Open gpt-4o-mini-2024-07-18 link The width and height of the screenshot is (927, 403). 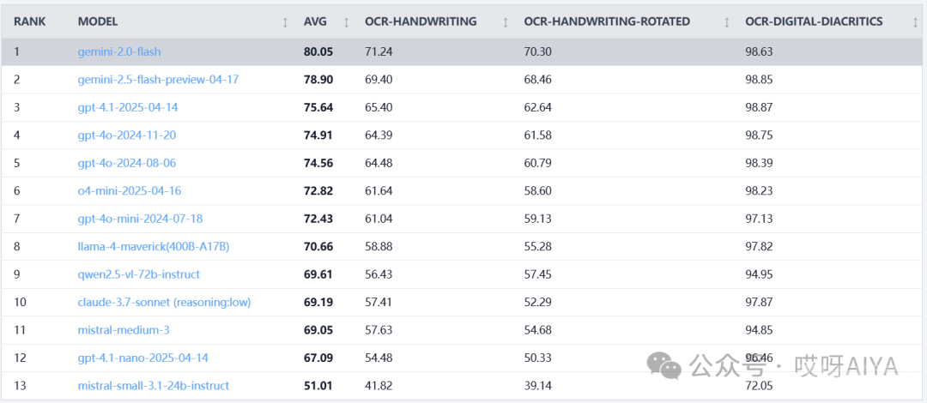[140, 219]
